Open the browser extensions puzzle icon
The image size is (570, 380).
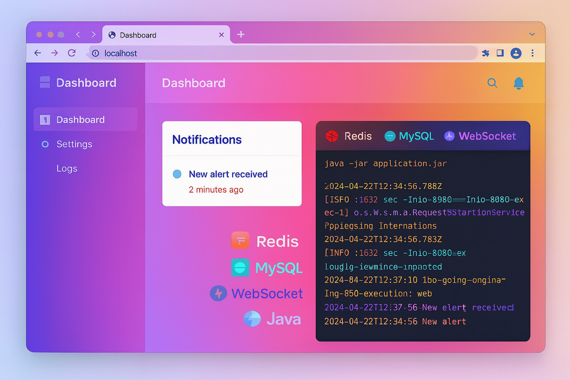click(485, 53)
